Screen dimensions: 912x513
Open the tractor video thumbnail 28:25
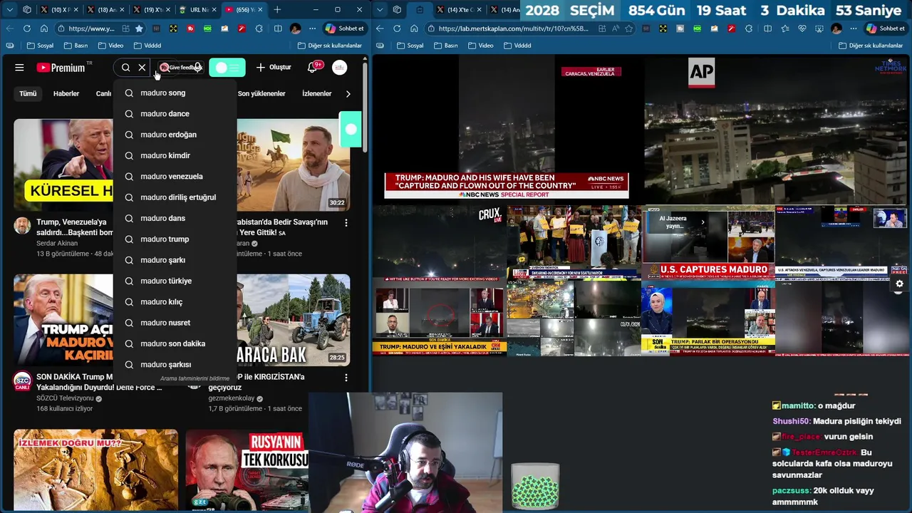[294, 320]
